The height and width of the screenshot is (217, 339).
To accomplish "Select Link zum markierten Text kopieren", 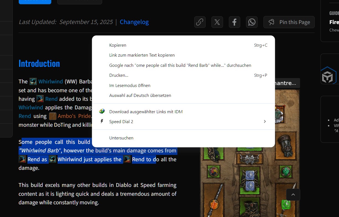I will [183, 55].
